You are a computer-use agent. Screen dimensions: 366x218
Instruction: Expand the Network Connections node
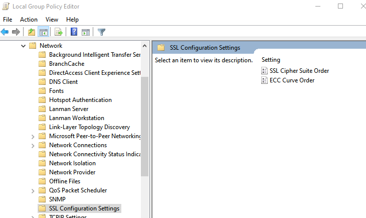(33, 146)
